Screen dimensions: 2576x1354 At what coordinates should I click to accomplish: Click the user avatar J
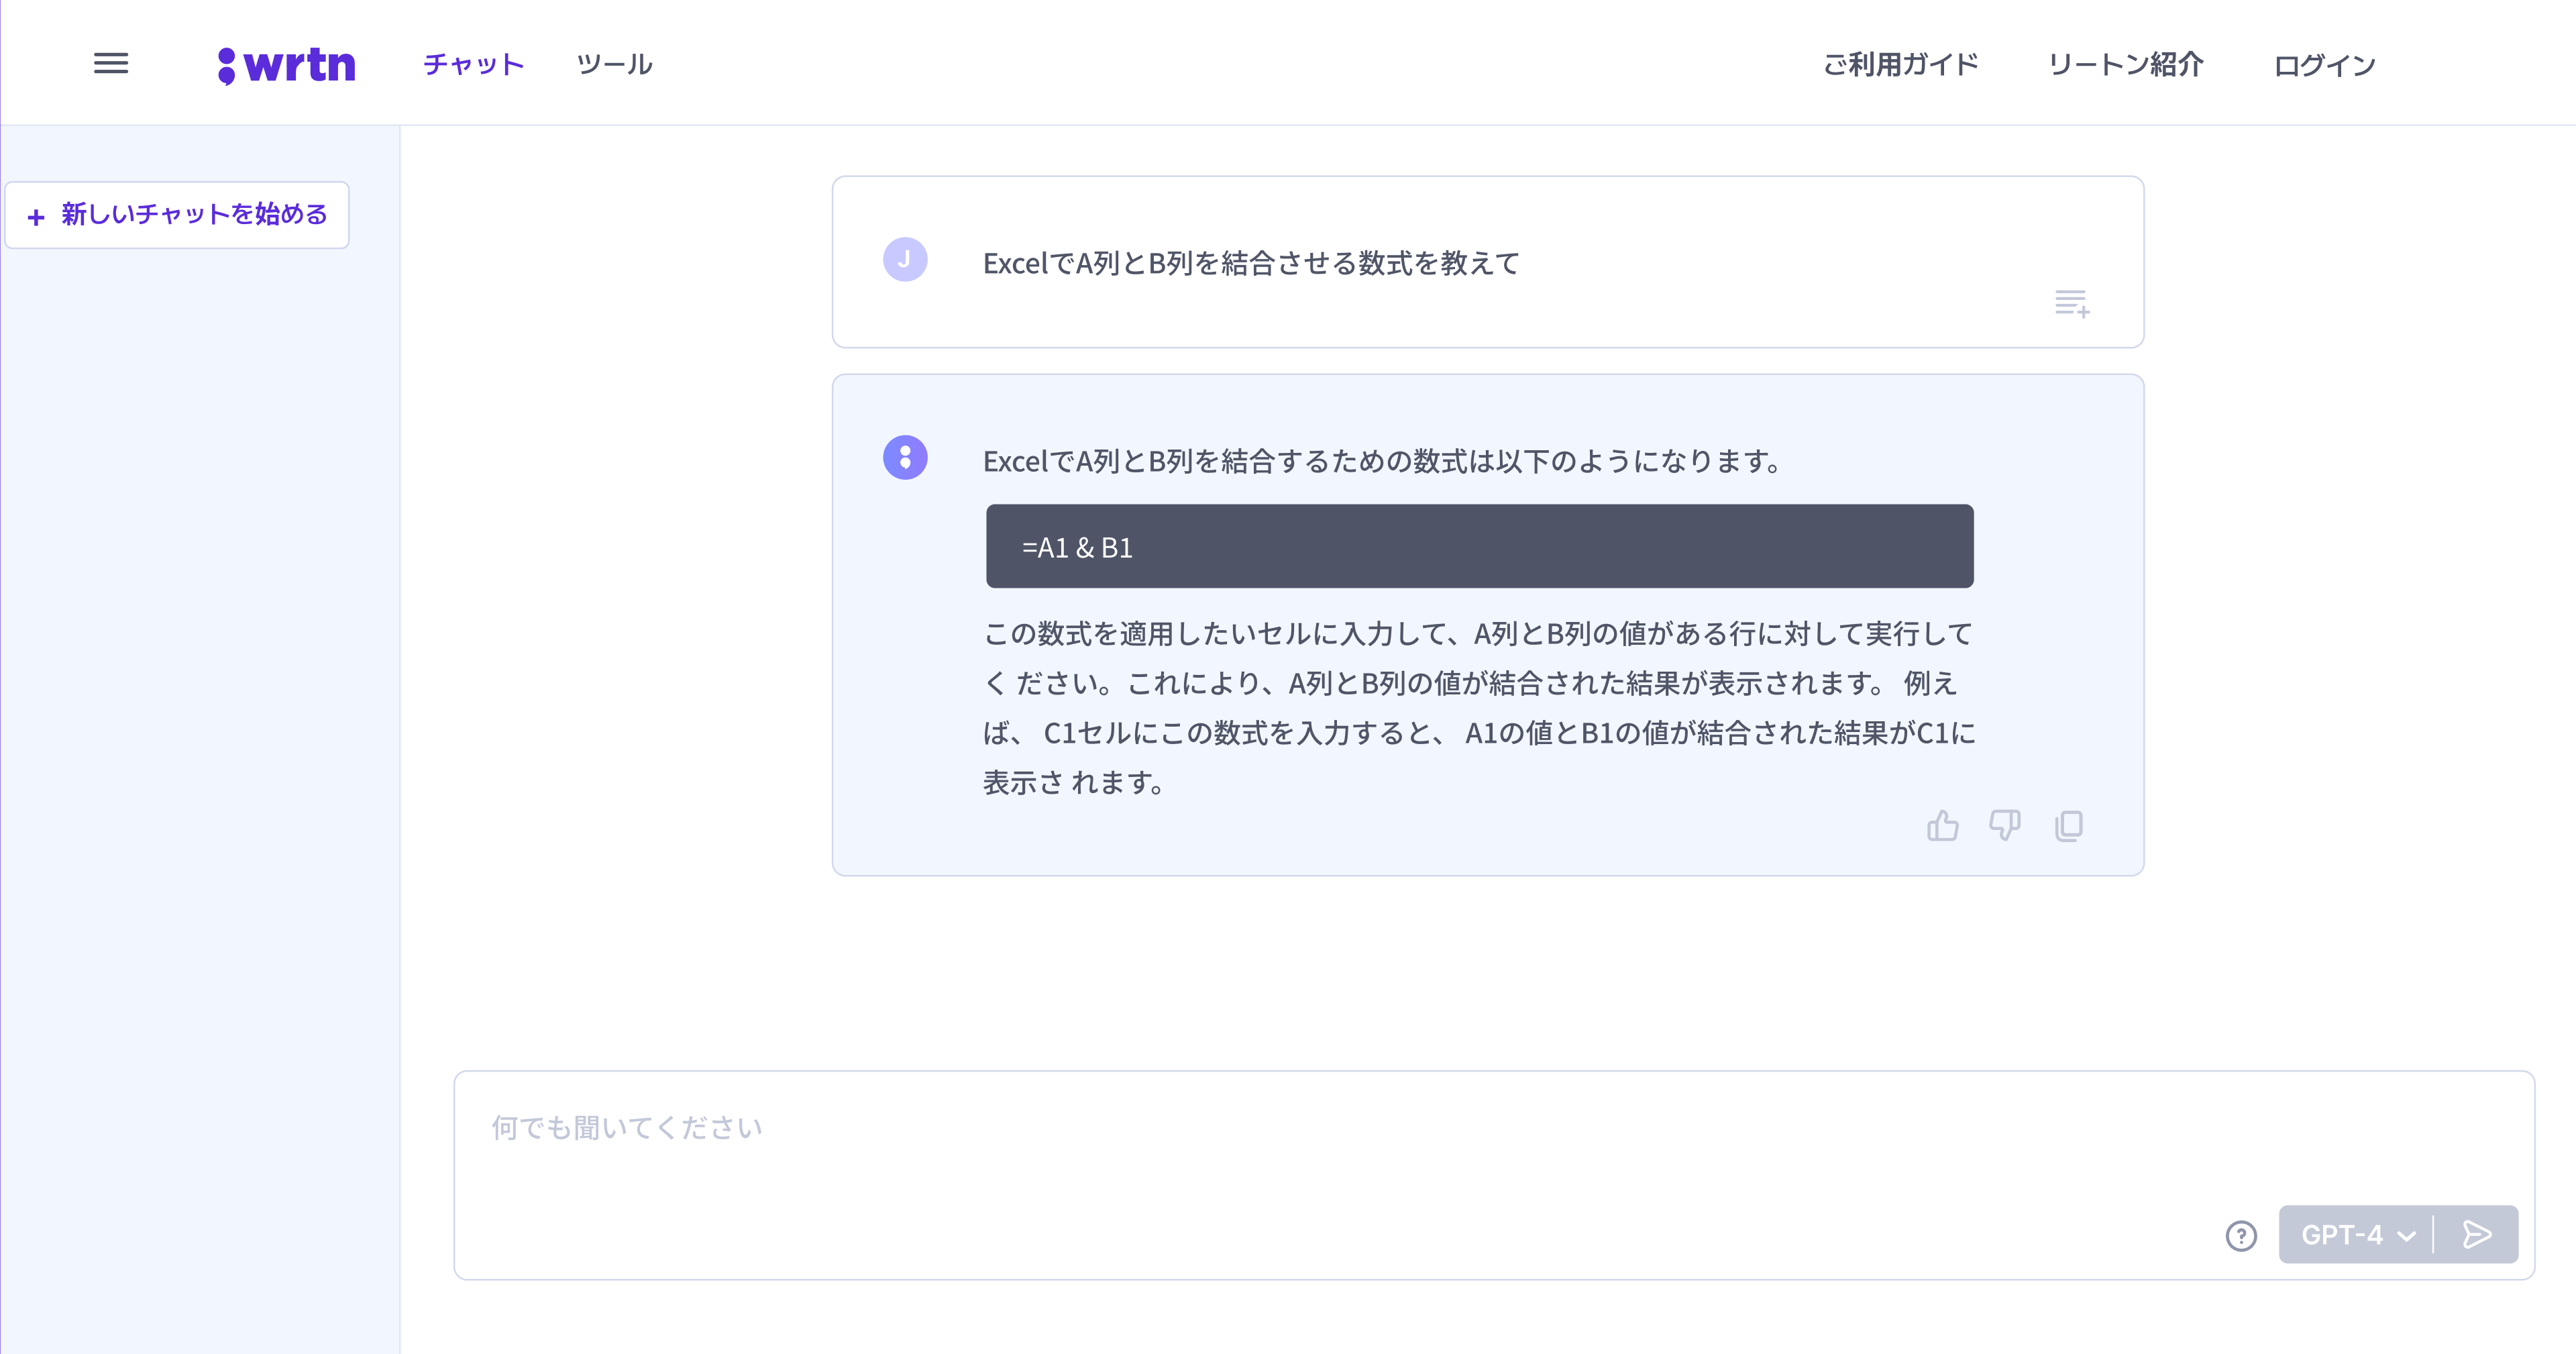905,260
